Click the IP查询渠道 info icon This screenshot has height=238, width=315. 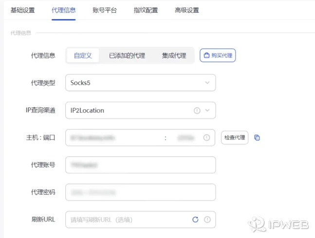[x=197, y=110]
